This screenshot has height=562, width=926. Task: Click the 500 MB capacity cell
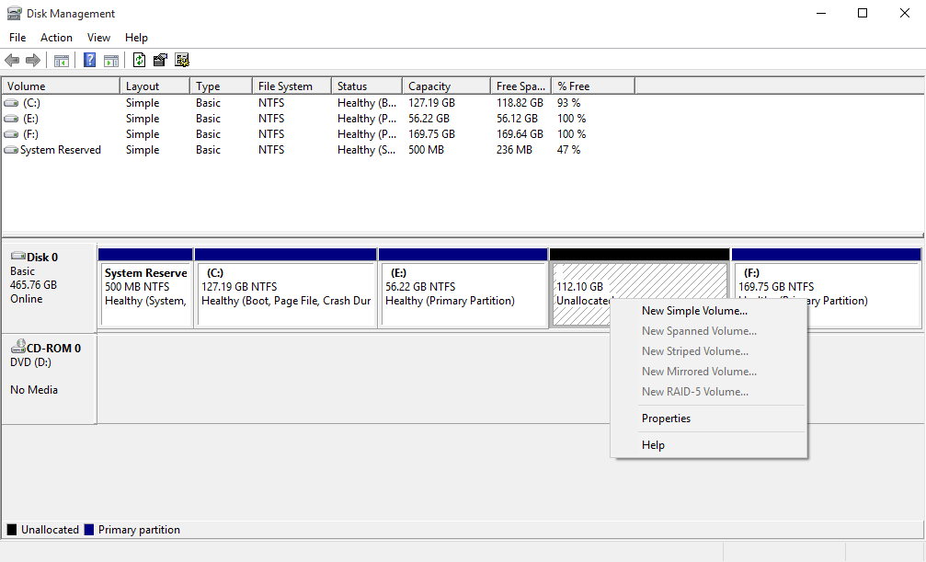pyautogui.click(x=426, y=150)
